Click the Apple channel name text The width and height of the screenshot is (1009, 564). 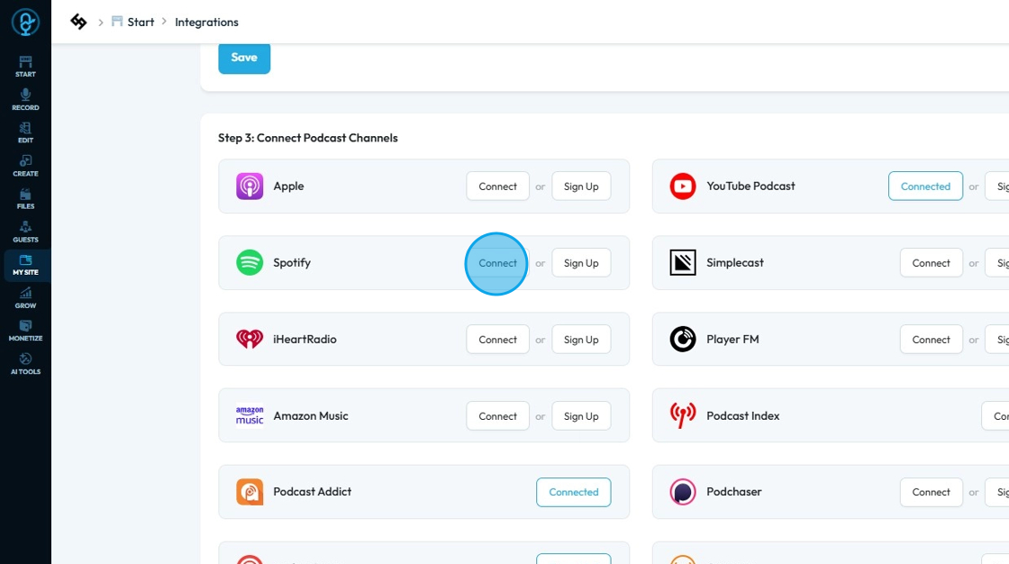pos(288,186)
